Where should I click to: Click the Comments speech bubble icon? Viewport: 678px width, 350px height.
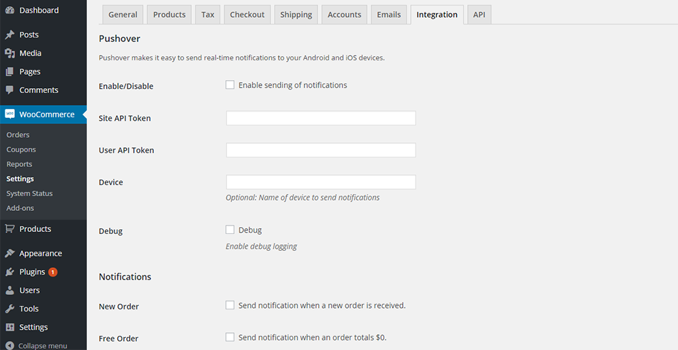(x=9, y=90)
